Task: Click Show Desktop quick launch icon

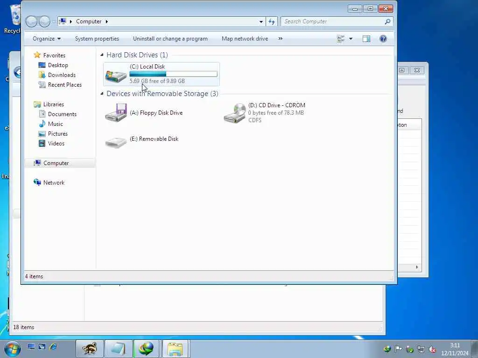Action: tap(31, 346)
